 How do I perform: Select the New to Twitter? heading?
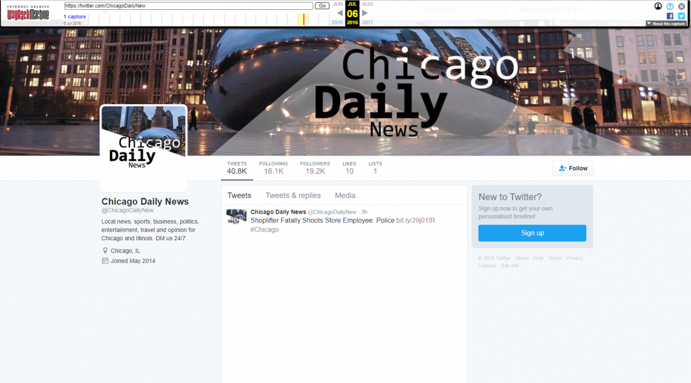click(510, 197)
